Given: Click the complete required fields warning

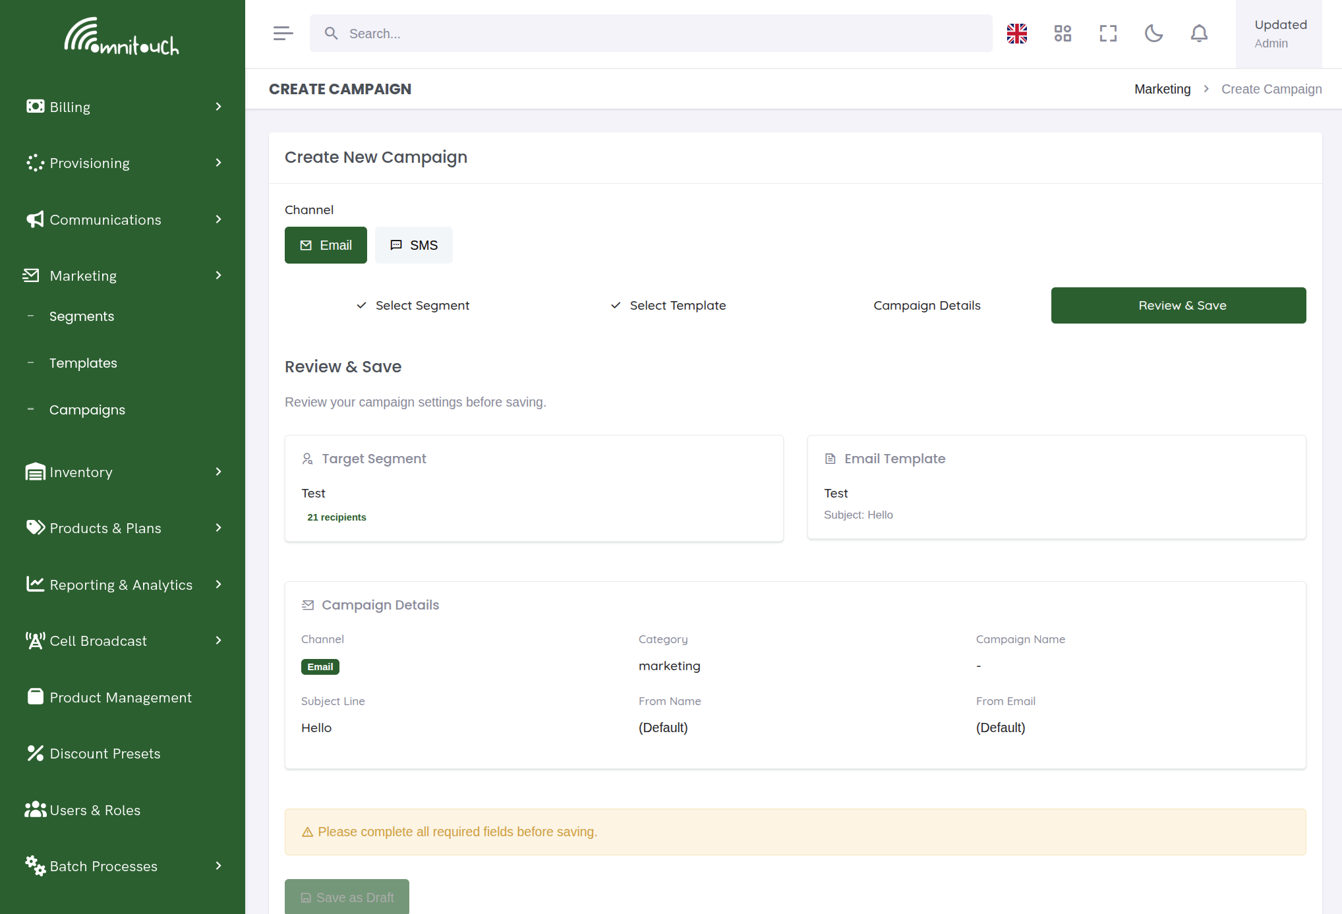Looking at the screenshot, I should coord(795,832).
